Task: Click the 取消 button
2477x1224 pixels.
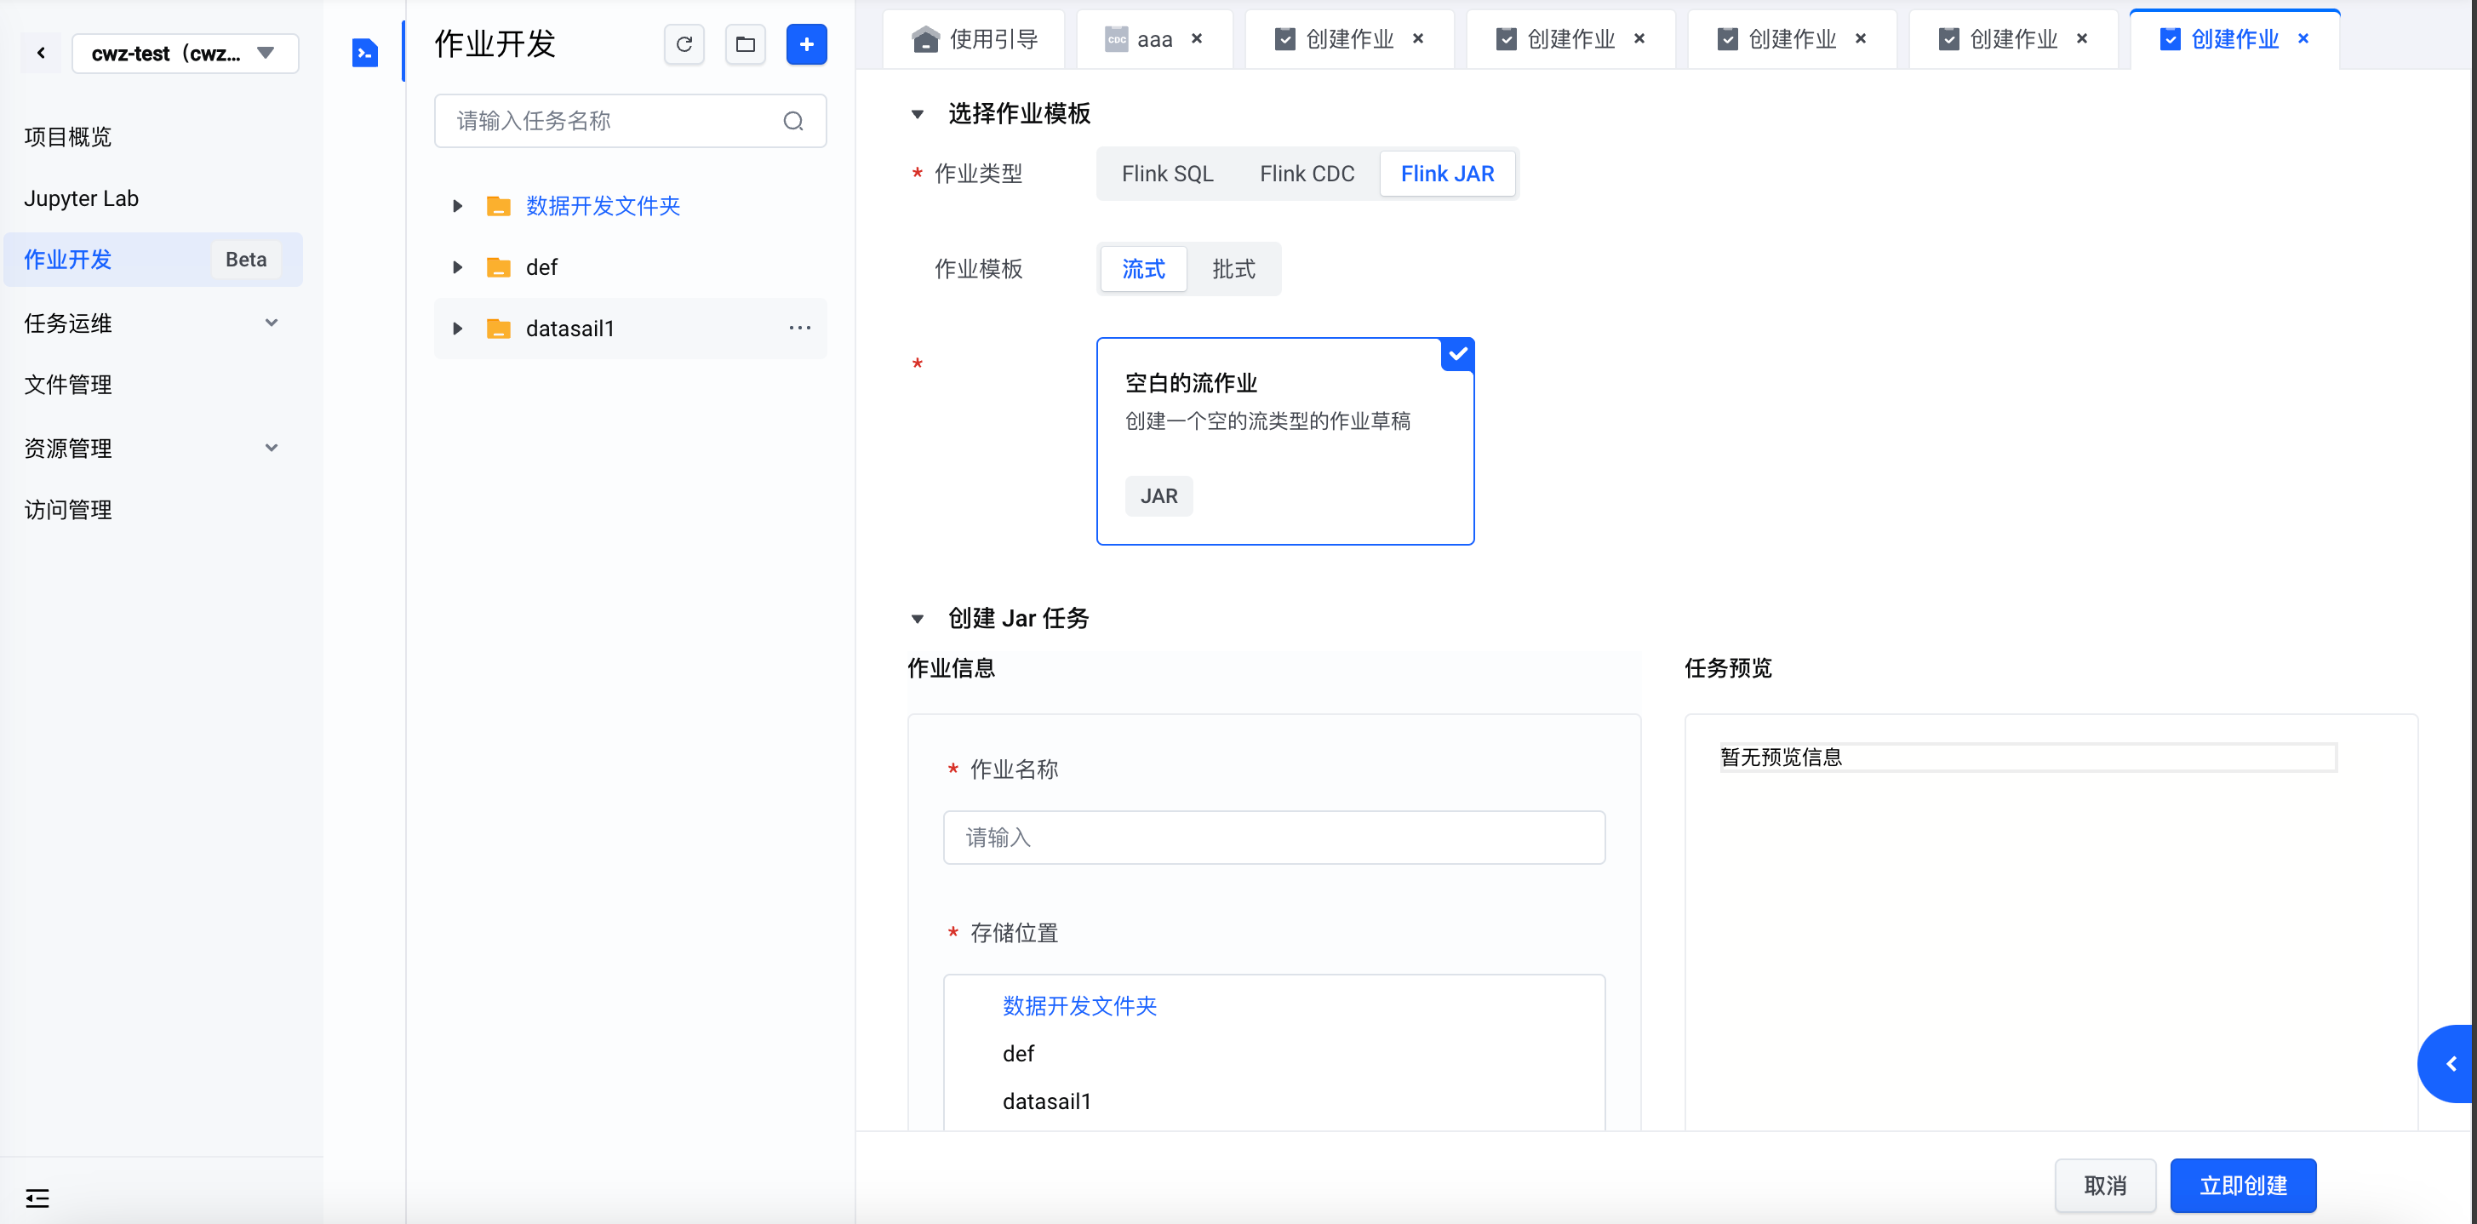Action: pyautogui.click(x=2105, y=1187)
